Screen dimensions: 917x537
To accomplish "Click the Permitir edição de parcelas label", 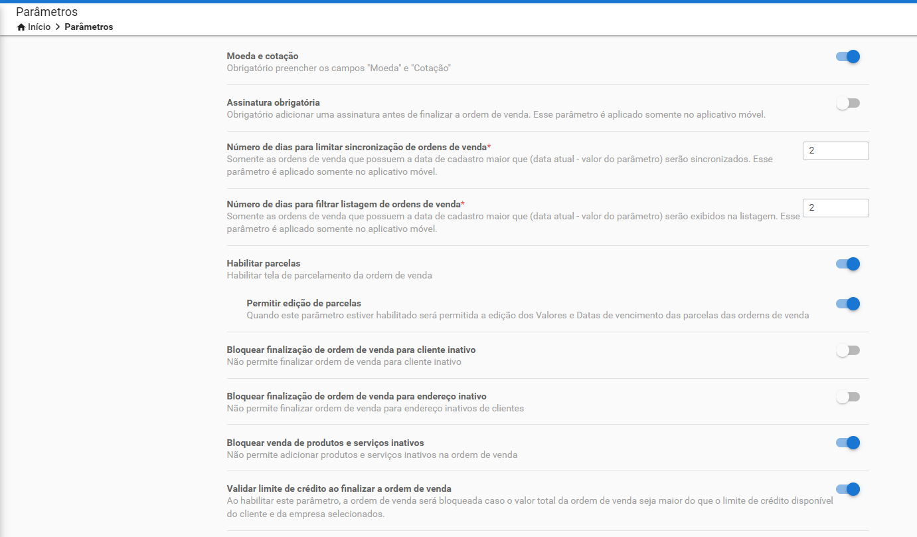I will click(303, 303).
